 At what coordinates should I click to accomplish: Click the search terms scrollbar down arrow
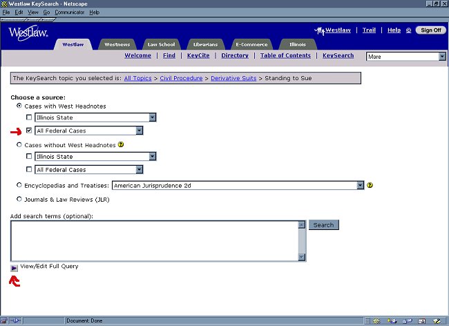302,257
